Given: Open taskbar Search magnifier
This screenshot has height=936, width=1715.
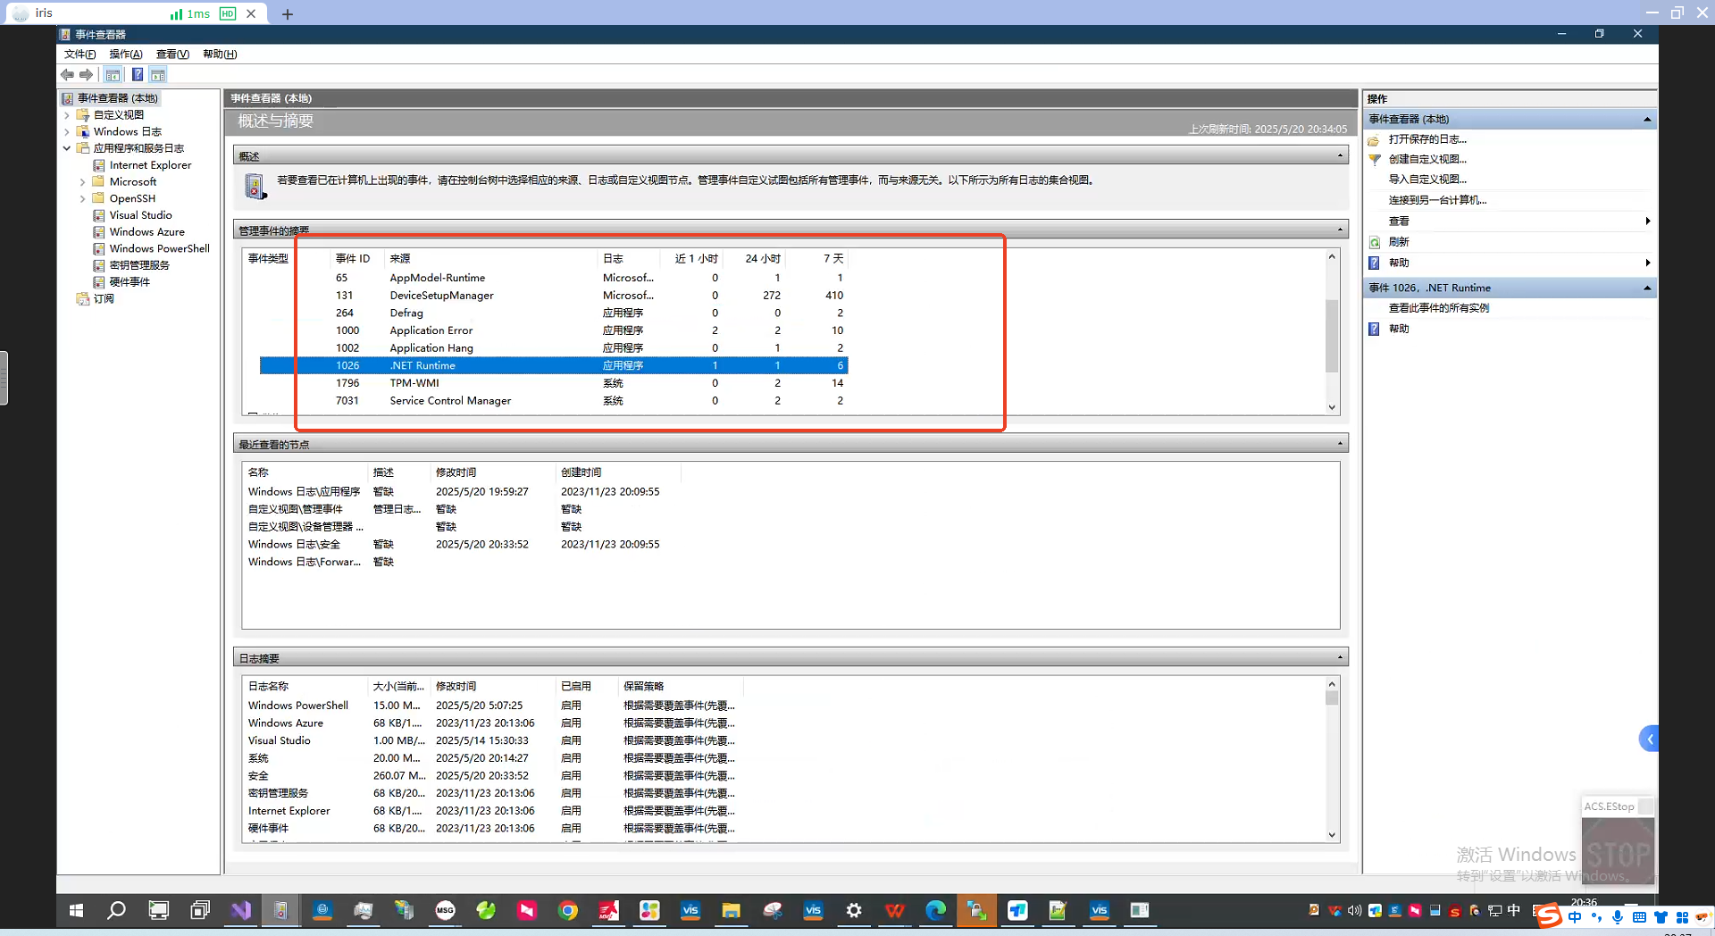Looking at the screenshot, I should pyautogui.click(x=116, y=910).
